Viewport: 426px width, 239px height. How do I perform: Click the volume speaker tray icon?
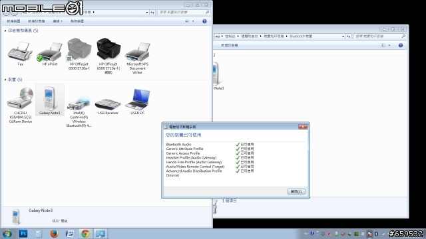point(343,234)
